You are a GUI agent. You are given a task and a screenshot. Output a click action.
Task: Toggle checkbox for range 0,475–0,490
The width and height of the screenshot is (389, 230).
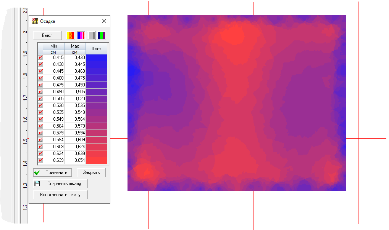click(40, 85)
